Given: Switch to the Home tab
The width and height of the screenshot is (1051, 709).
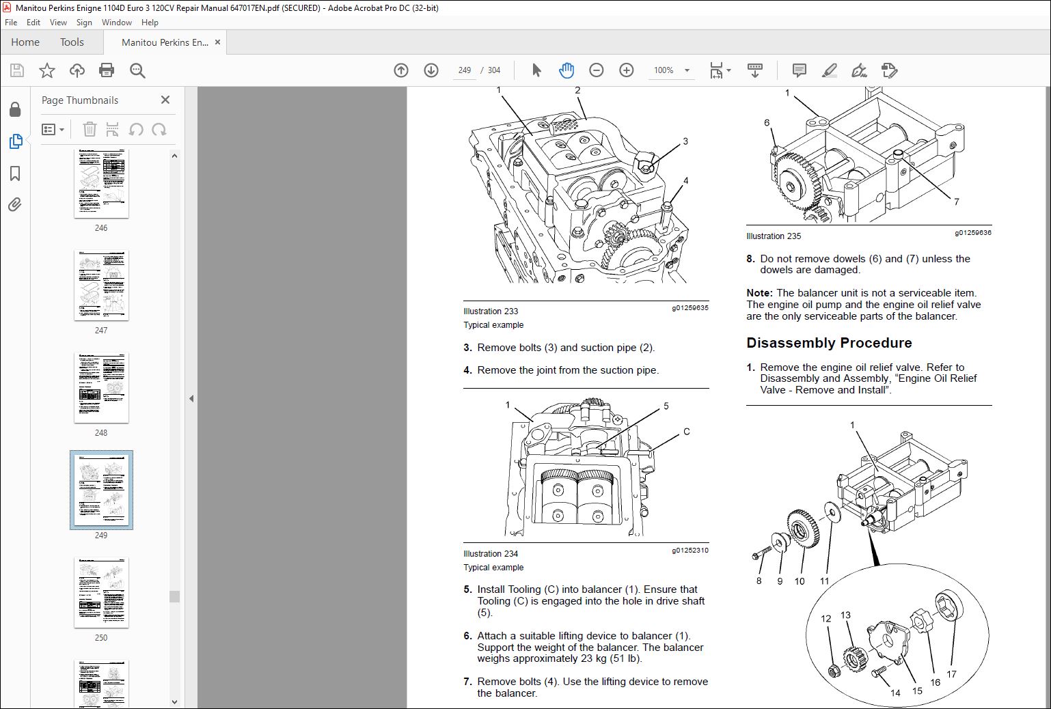Looking at the screenshot, I should pos(25,42).
